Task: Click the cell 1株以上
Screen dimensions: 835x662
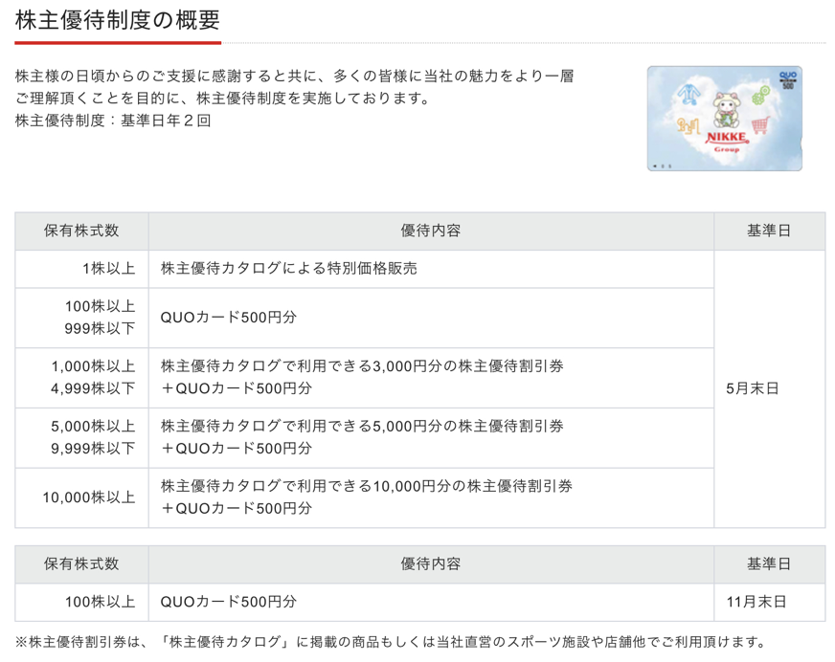Action: tap(81, 269)
